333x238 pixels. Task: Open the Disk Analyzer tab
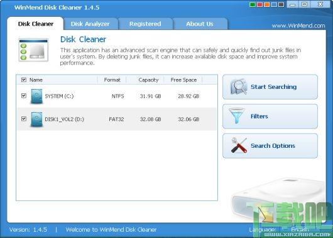(90, 24)
